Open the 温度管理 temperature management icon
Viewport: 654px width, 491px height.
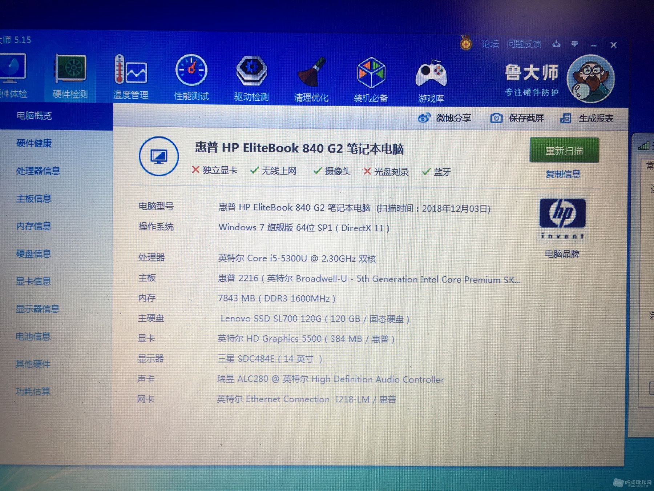point(130,77)
